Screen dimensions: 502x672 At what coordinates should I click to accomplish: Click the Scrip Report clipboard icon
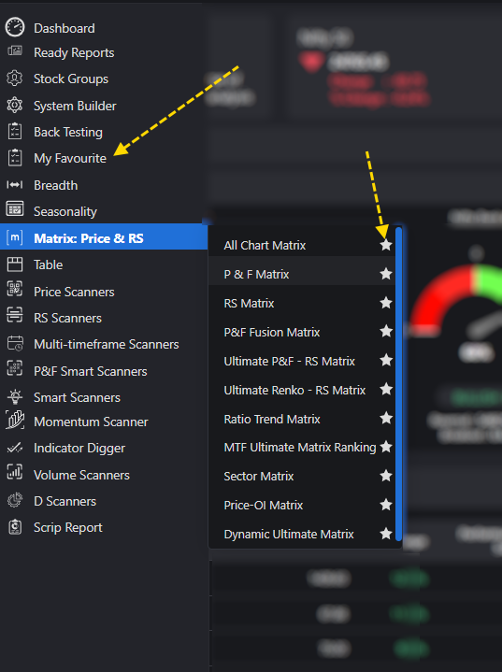15,527
